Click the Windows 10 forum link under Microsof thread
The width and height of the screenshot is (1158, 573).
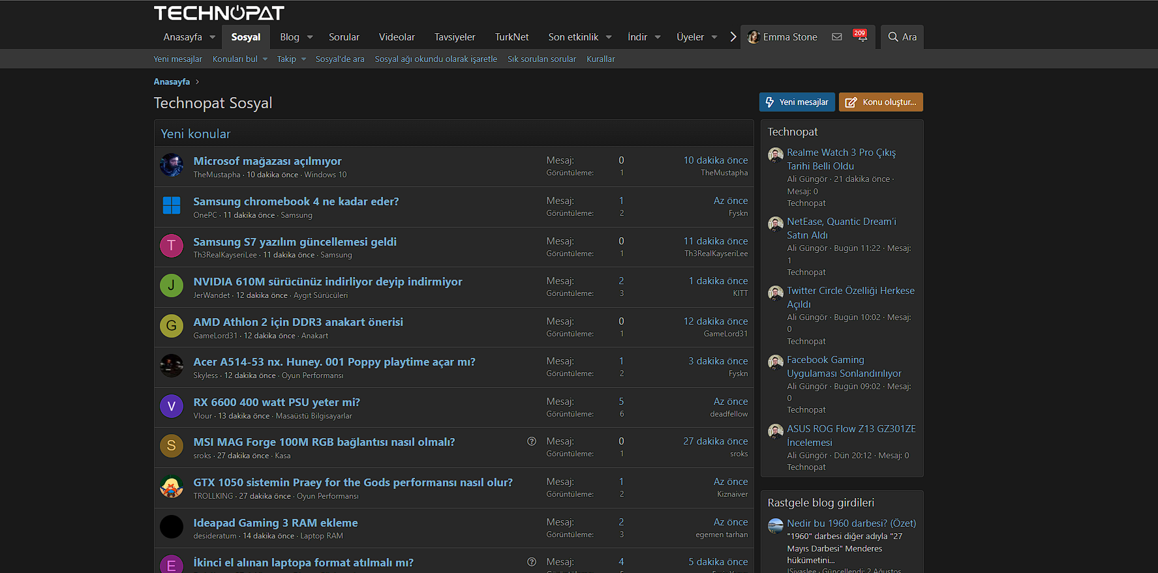coord(326,175)
